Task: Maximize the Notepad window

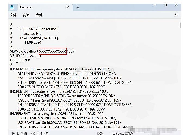Action: pyautogui.click(x=166, y=5)
